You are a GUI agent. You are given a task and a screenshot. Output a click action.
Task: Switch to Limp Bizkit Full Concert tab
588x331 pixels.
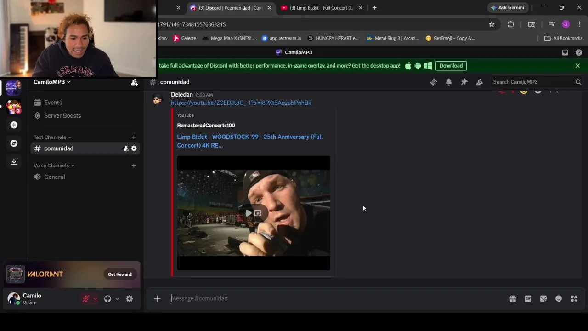pos(321,8)
